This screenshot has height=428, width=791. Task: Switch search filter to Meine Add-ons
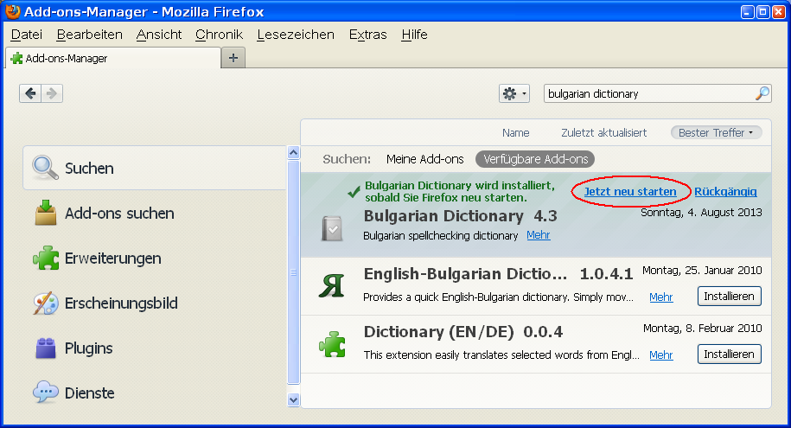424,159
